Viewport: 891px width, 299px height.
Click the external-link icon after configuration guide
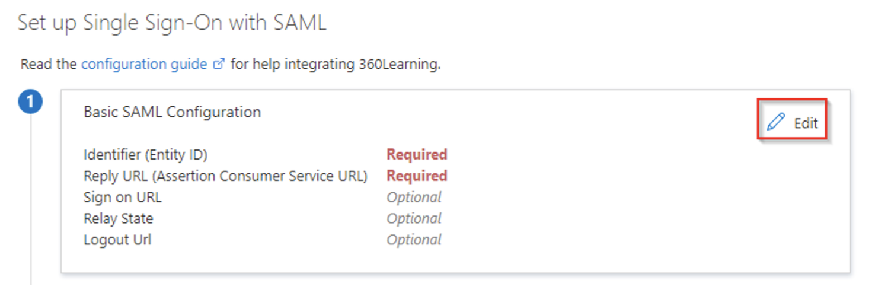pyautogui.click(x=219, y=64)
